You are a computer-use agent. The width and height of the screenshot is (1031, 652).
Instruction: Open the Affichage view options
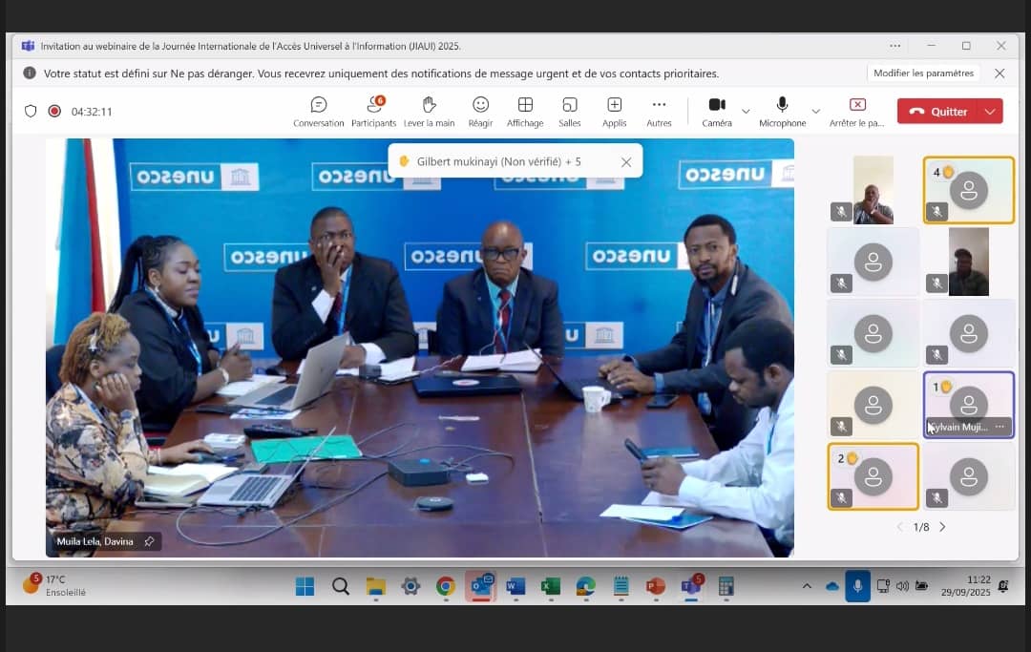[x=524, y=111]
